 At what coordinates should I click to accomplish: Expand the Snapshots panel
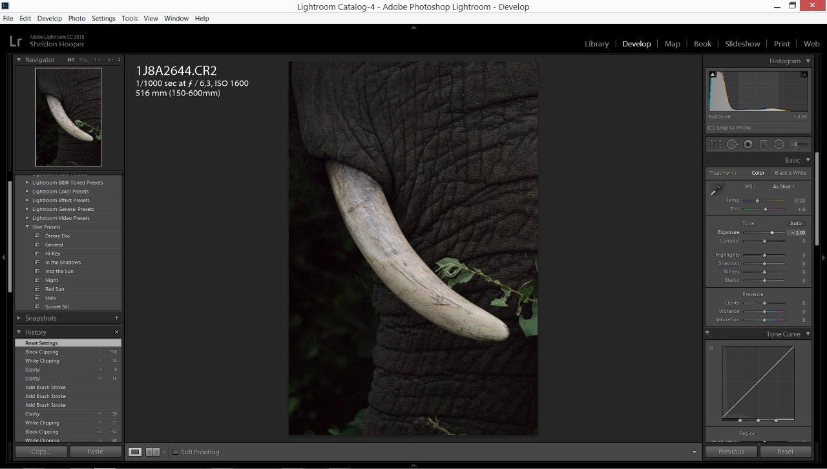(x=19, y=318)
